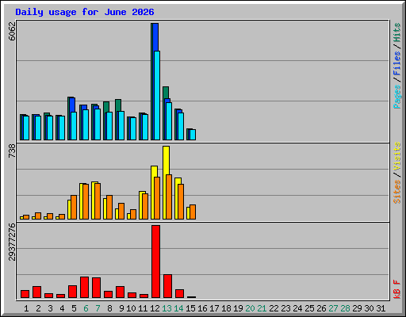
Task: Click weekend day 6 label
Action: click(86, 308)
